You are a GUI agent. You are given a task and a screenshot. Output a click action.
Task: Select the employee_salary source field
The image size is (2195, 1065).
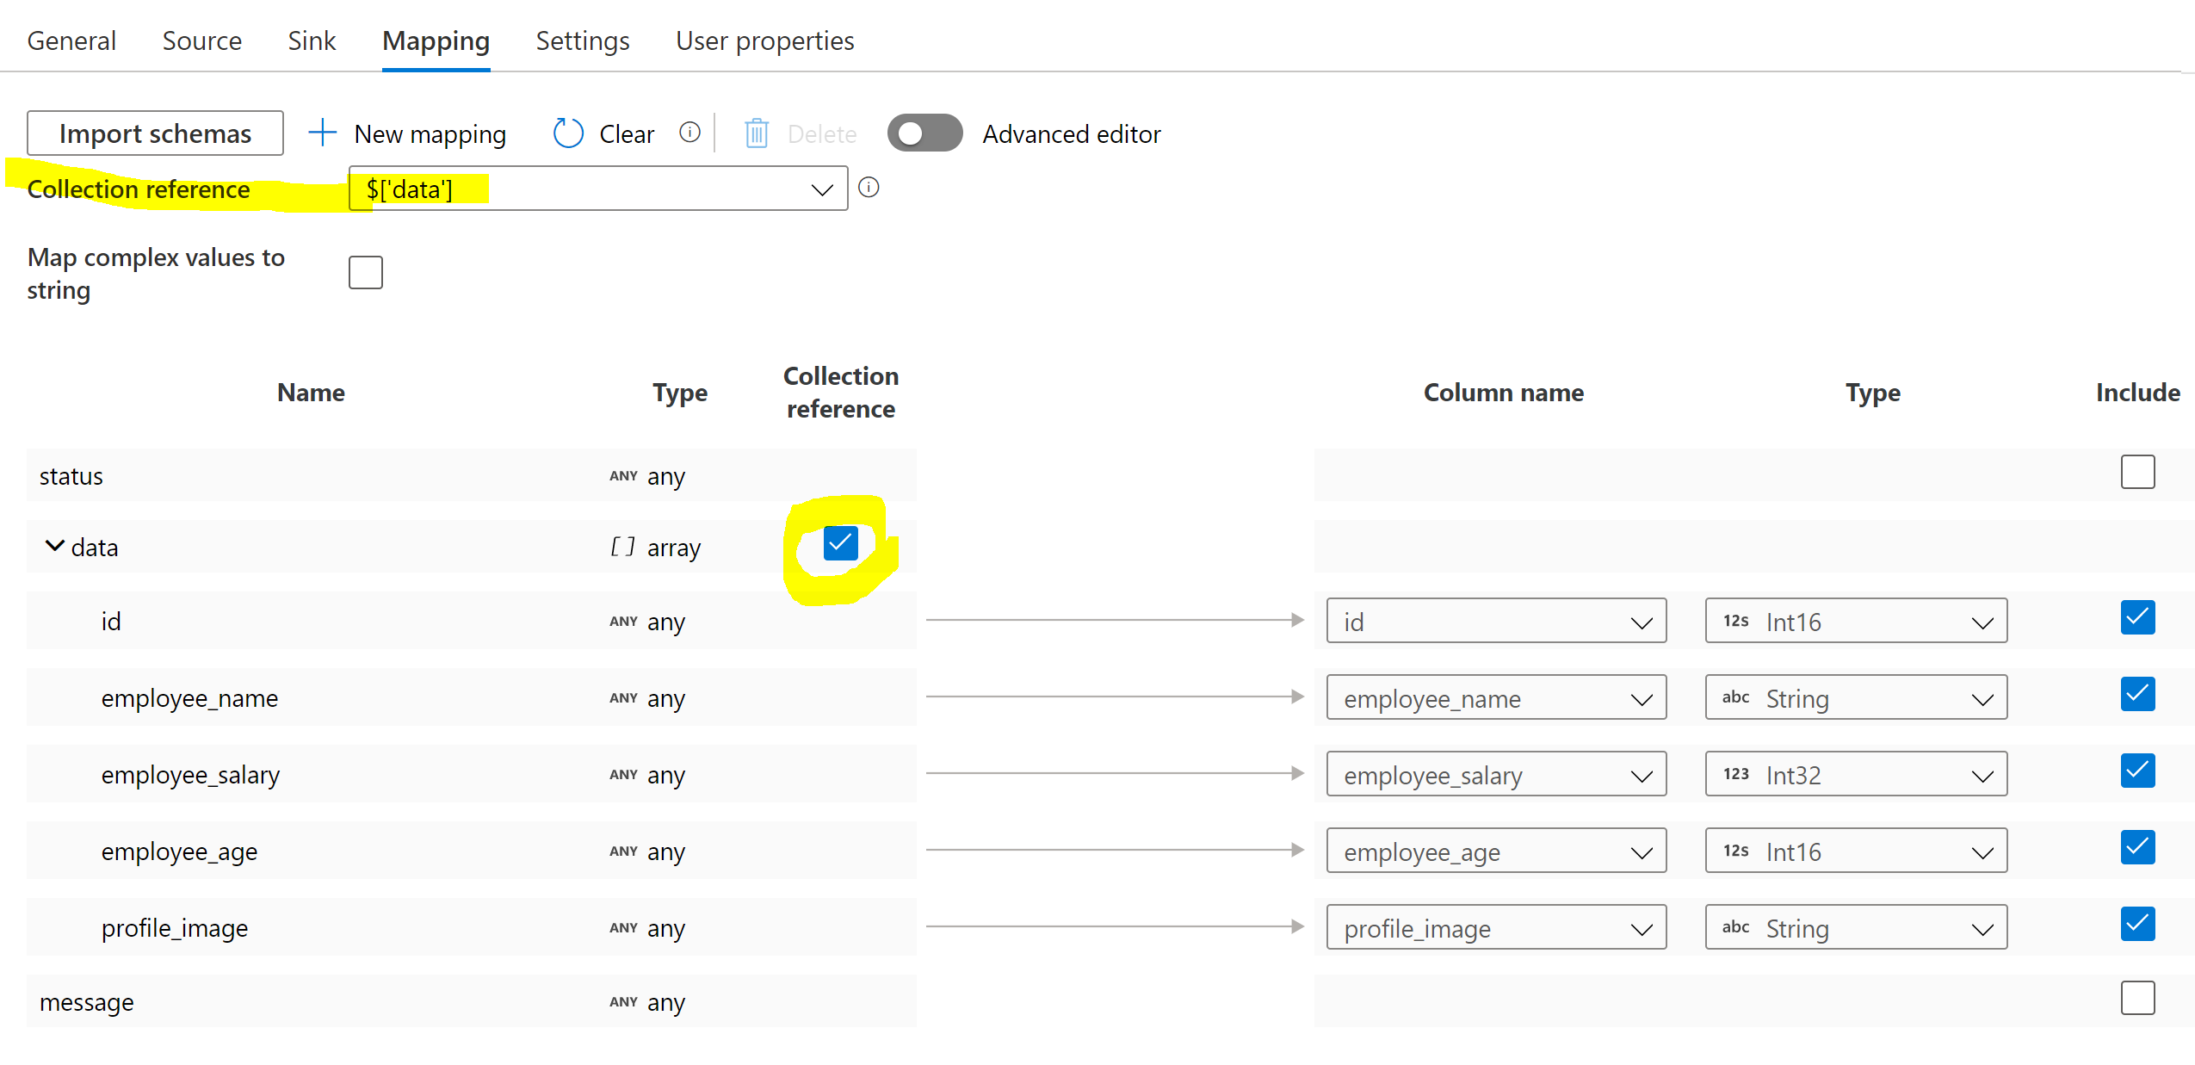click(190, 775)
